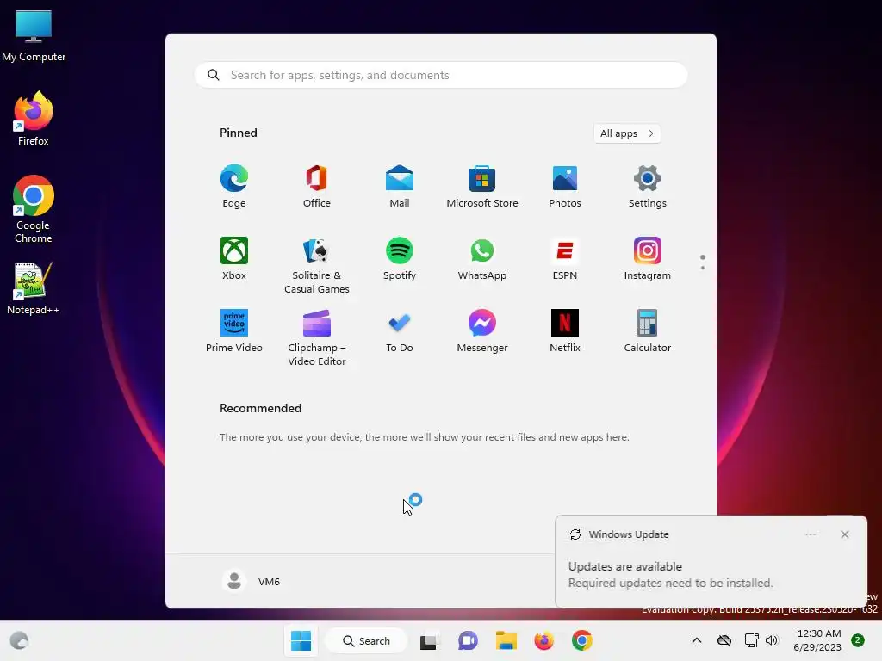Viewport: 882px width, 661px height.
Task: Open Netflix from pinned apps
Action: pyautogui.click(x=565, y=331)
